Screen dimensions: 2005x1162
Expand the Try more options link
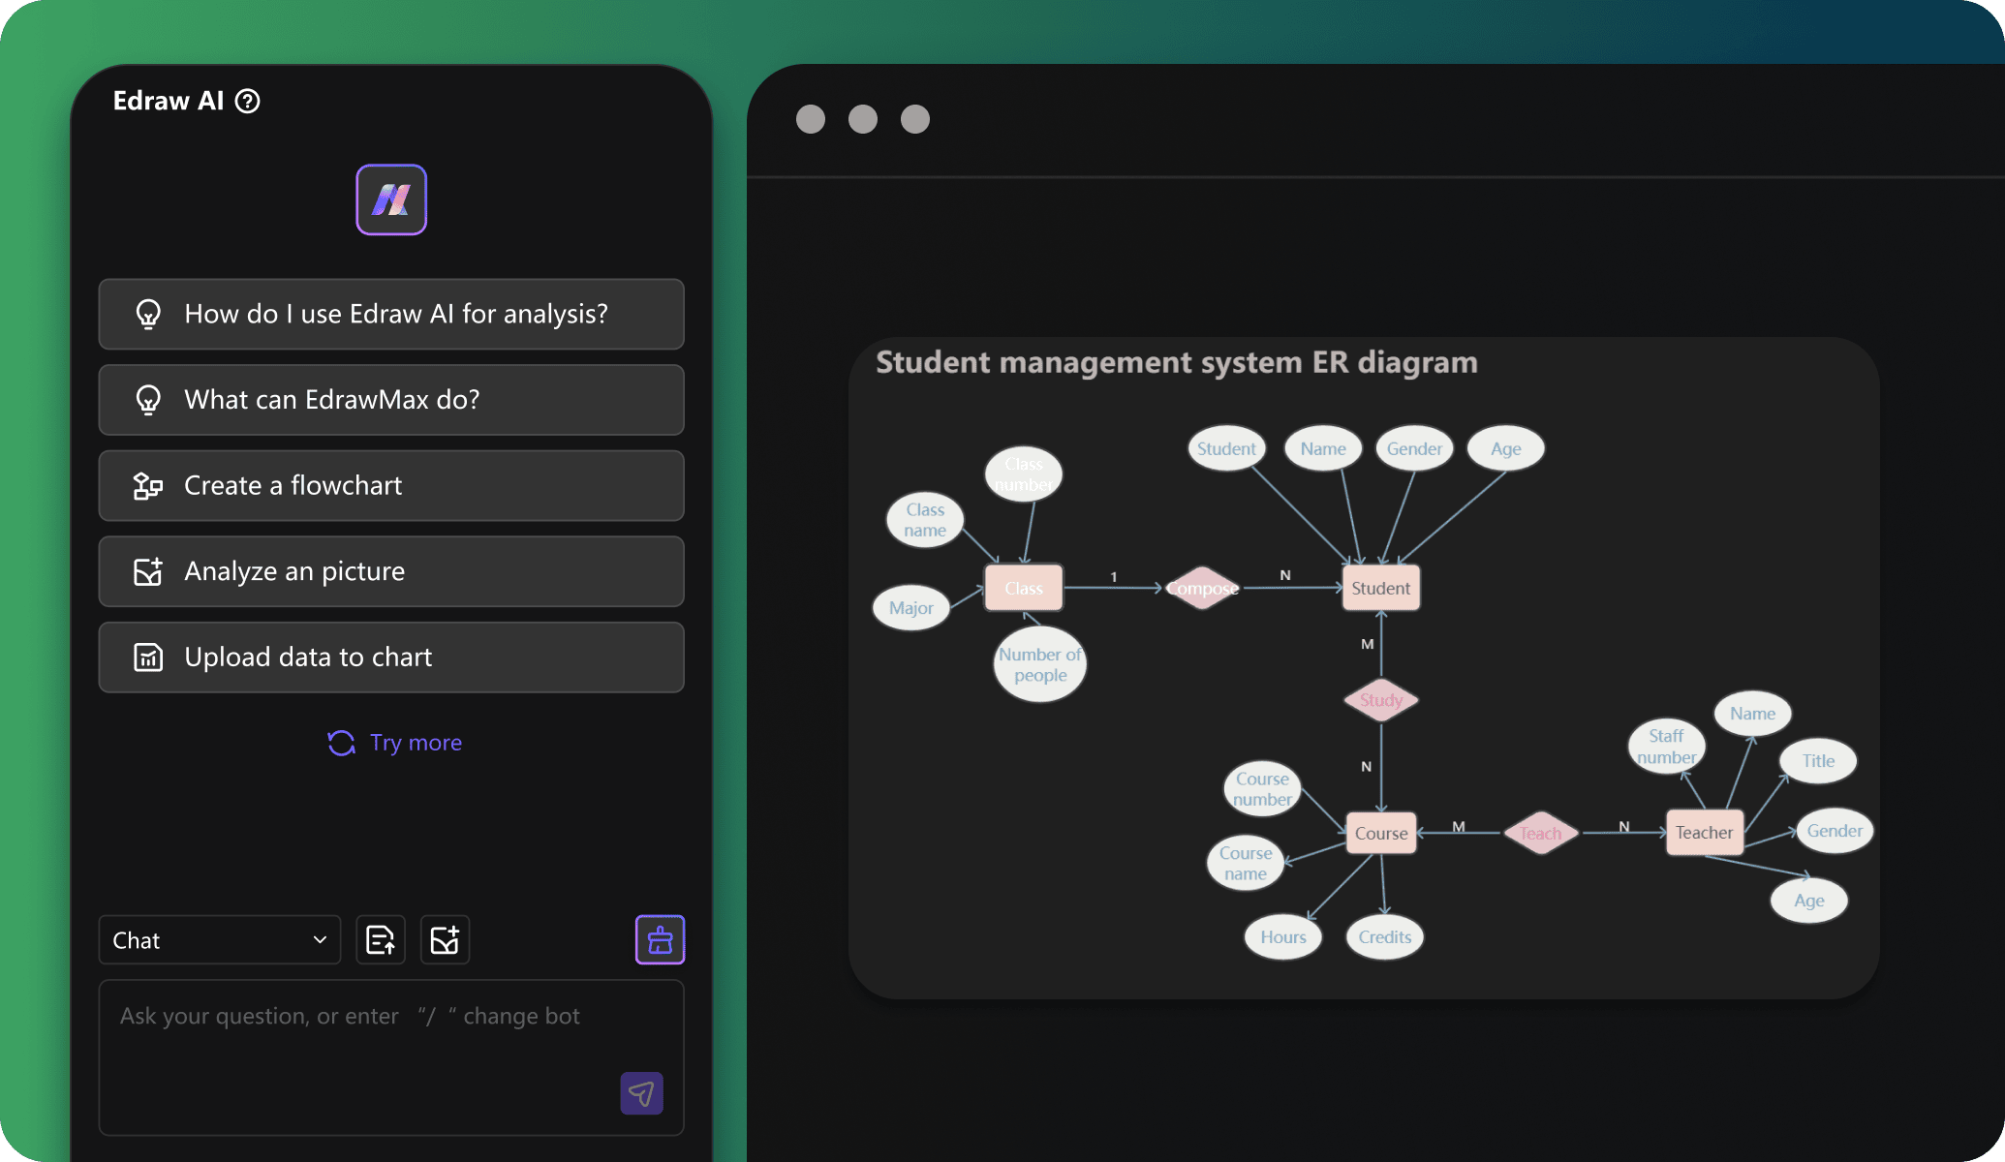click(393, 742)
